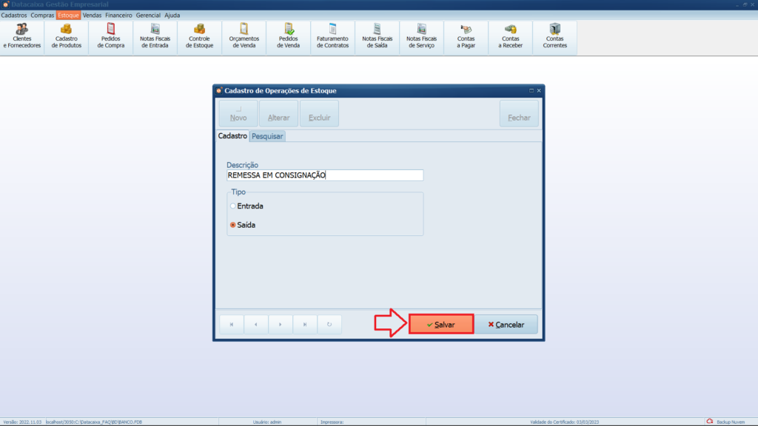Open Faturamento de Contratos icon
This screenshot has height=426, width=758.
coord(332,37)
